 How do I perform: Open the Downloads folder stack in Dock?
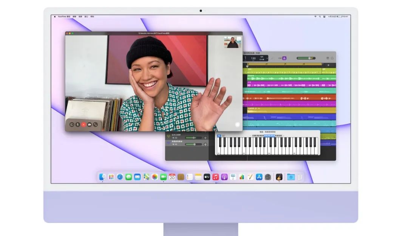[x=291, y=177]
